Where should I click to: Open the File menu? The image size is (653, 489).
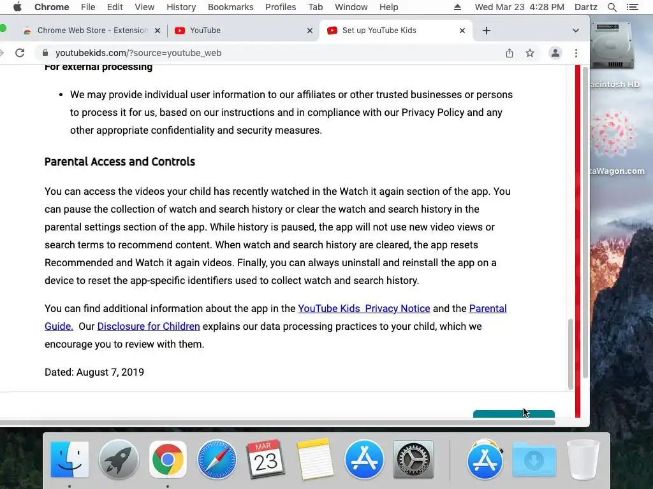(x=88, y=7)
